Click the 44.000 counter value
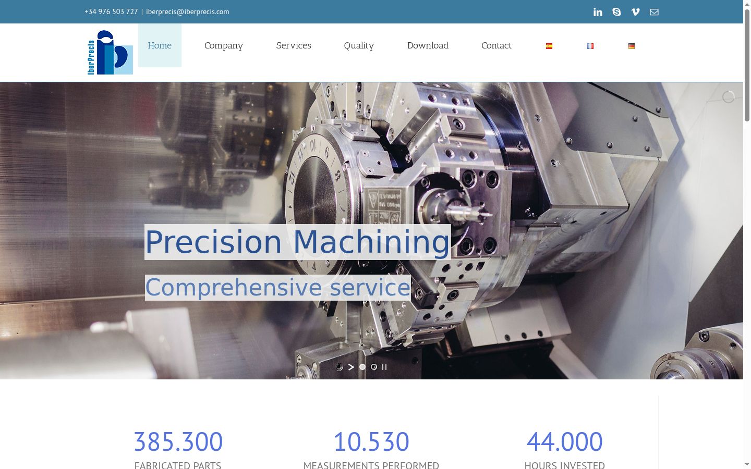Viewport: 751px width, 469px height. tap(565, 441)
